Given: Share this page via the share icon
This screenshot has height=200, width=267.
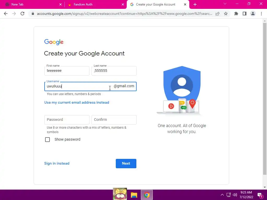Looking at the screenshot, I should coord(217,14).
